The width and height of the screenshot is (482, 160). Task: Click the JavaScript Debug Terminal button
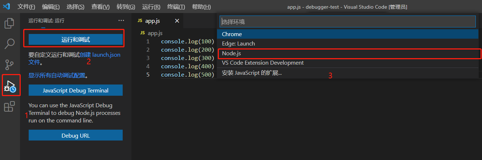(75, 90)
